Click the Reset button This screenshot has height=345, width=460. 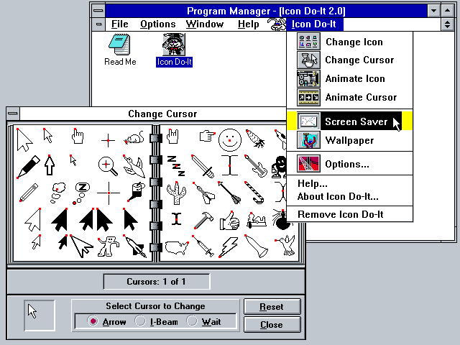[272, 307]
